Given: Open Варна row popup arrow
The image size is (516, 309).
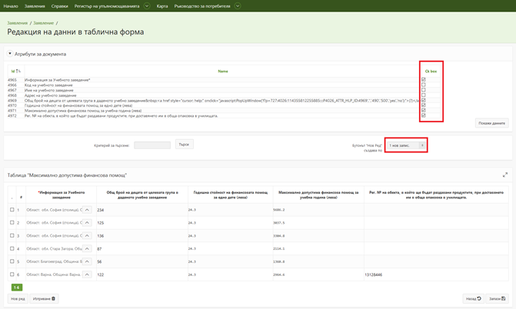Looking at the screenshot, I should click(x=87, y=274).
